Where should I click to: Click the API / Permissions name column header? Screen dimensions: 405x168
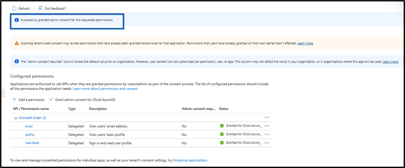coord(31,109)
